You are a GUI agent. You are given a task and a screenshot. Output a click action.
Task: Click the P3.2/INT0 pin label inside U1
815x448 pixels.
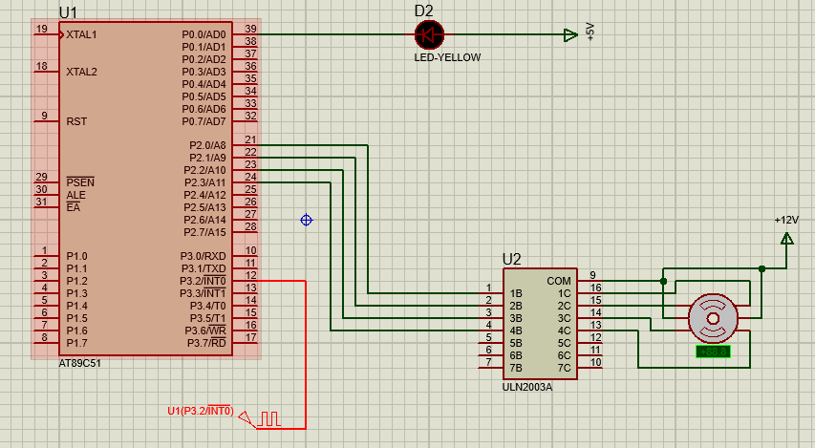click(x=203, y=281)
